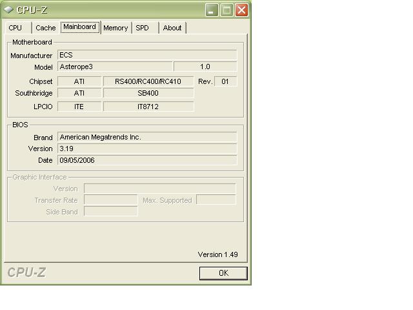Select the RS400/RC400/RC410 chipset value
This screenshot has width=413, height=310.
tap(148, 81)
